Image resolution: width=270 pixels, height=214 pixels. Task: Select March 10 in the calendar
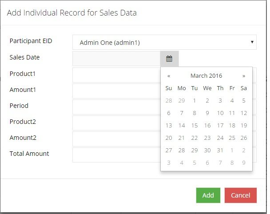[220, 113]
